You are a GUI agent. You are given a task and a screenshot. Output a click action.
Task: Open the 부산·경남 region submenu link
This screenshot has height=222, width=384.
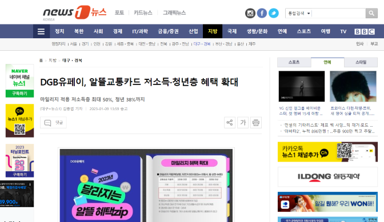click(223, 44)
